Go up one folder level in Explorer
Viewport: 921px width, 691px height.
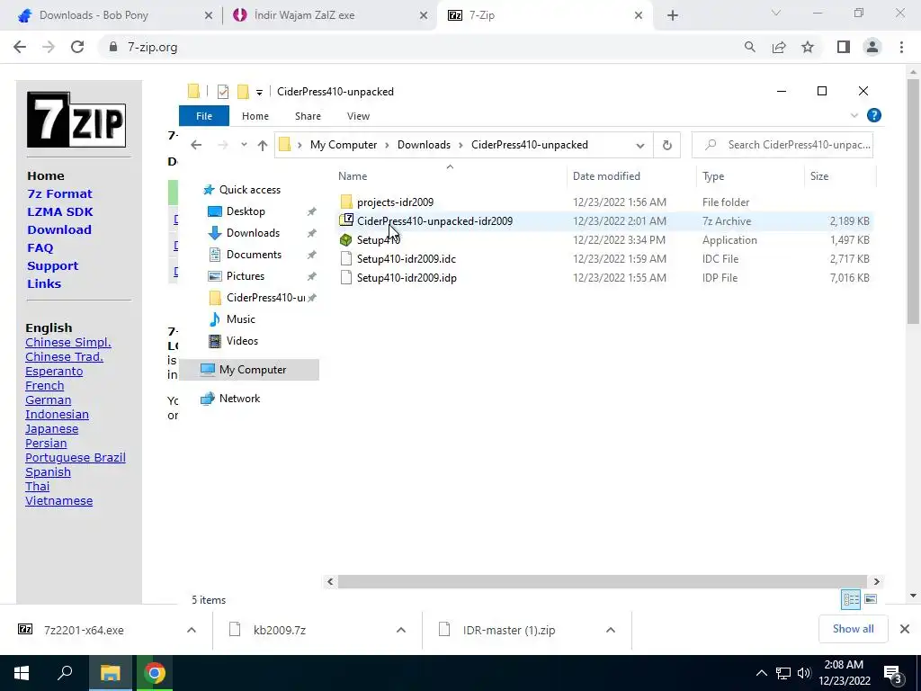pos(263,145)
